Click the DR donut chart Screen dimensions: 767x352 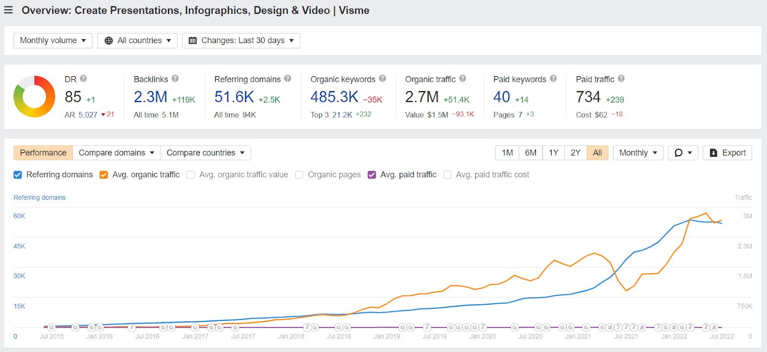coord(35,97)
